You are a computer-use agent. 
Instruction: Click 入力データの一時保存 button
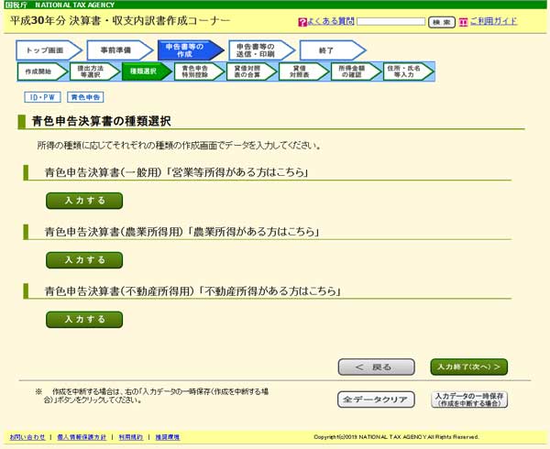pos(468,400)
